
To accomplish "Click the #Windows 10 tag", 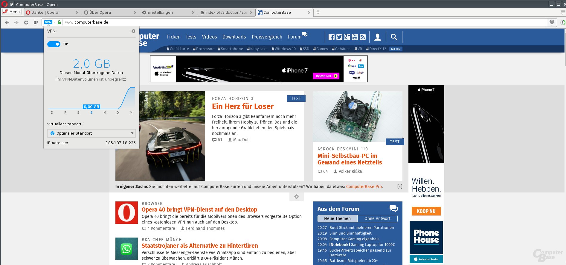I will (284, 49).
